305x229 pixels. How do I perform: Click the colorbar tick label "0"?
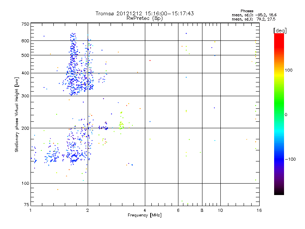tap(286, 114)
